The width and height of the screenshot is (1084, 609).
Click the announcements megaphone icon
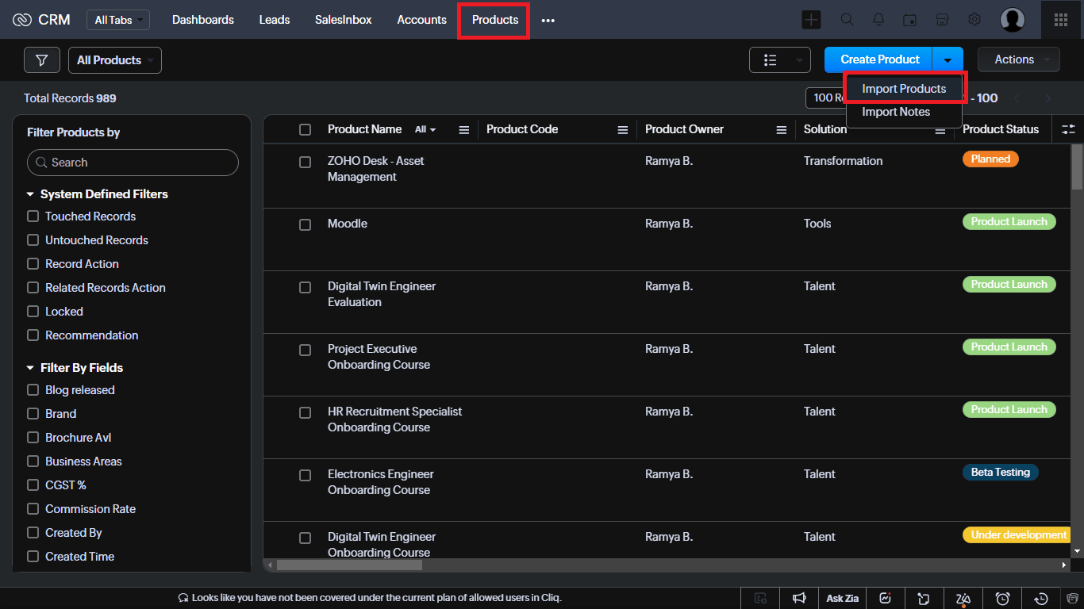coord(800,598)
